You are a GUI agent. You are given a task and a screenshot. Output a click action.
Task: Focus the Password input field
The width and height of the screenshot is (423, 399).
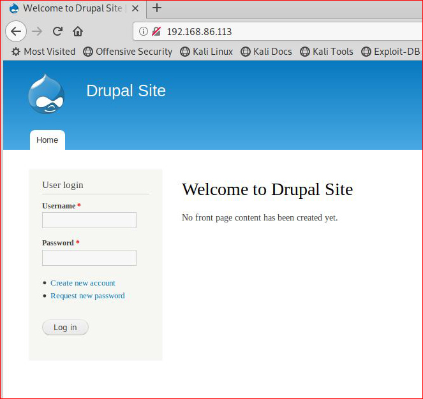89,258
